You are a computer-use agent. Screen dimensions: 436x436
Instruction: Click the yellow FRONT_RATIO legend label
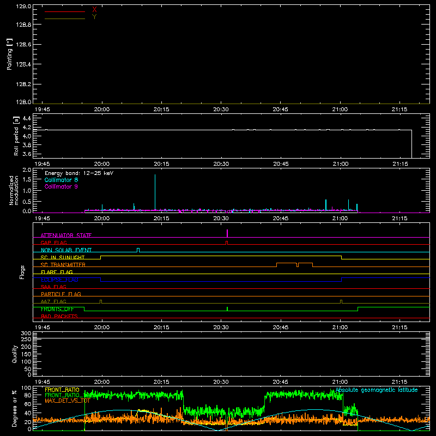coord(62,390)
